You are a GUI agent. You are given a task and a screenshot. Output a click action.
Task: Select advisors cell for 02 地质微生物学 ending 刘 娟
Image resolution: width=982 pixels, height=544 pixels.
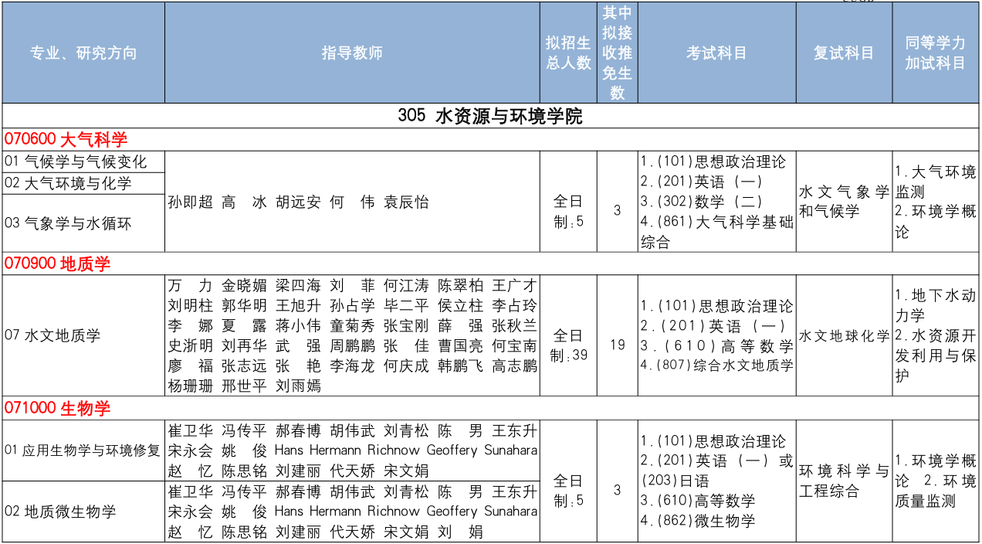(x=352, y=511)
